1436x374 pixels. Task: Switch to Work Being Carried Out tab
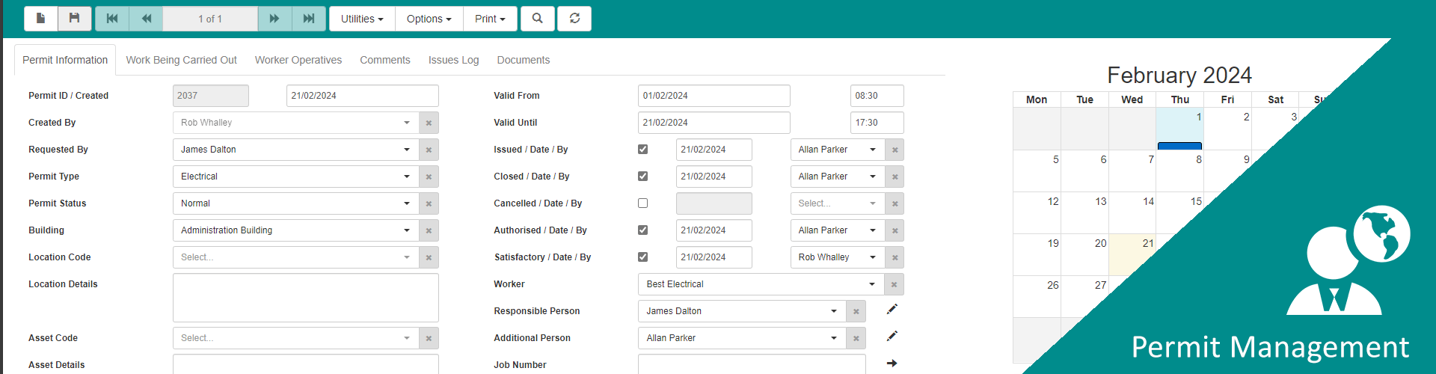(x=181, y=60)
